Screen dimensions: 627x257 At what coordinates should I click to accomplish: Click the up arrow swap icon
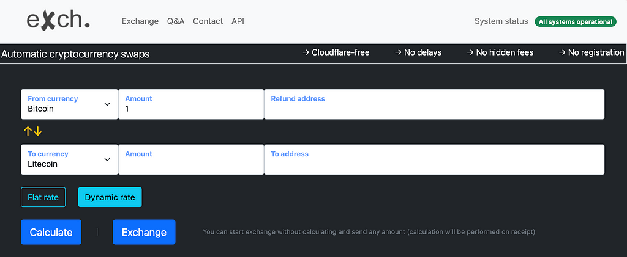(x=28, y=131)
